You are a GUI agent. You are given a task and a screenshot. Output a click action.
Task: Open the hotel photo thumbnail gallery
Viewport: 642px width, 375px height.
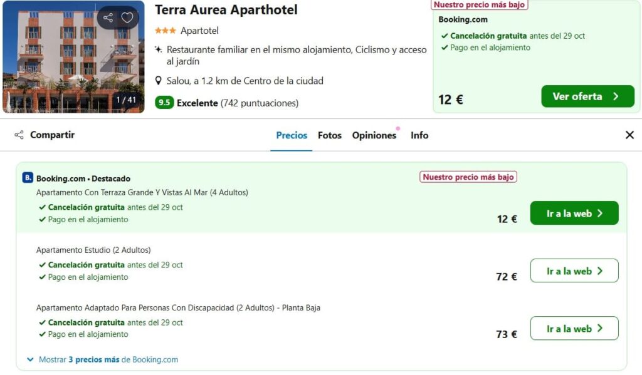tap(74, 57)
